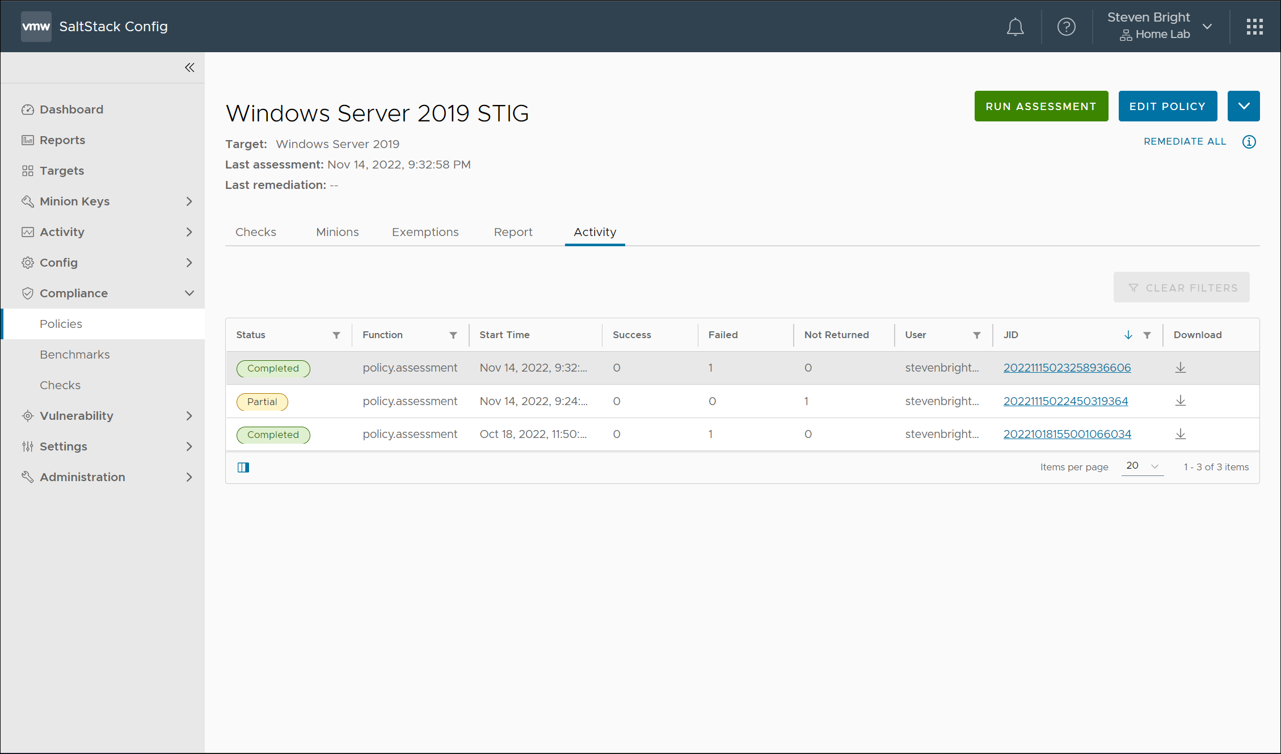Click the info icon beside Remediate All
Image resolution: width=1281 pixels, height=754 pixels.
[1249, 142]
